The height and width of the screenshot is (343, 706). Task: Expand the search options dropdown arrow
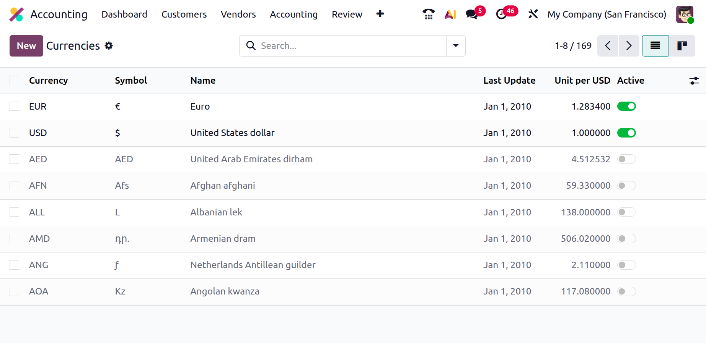point(456,46)
